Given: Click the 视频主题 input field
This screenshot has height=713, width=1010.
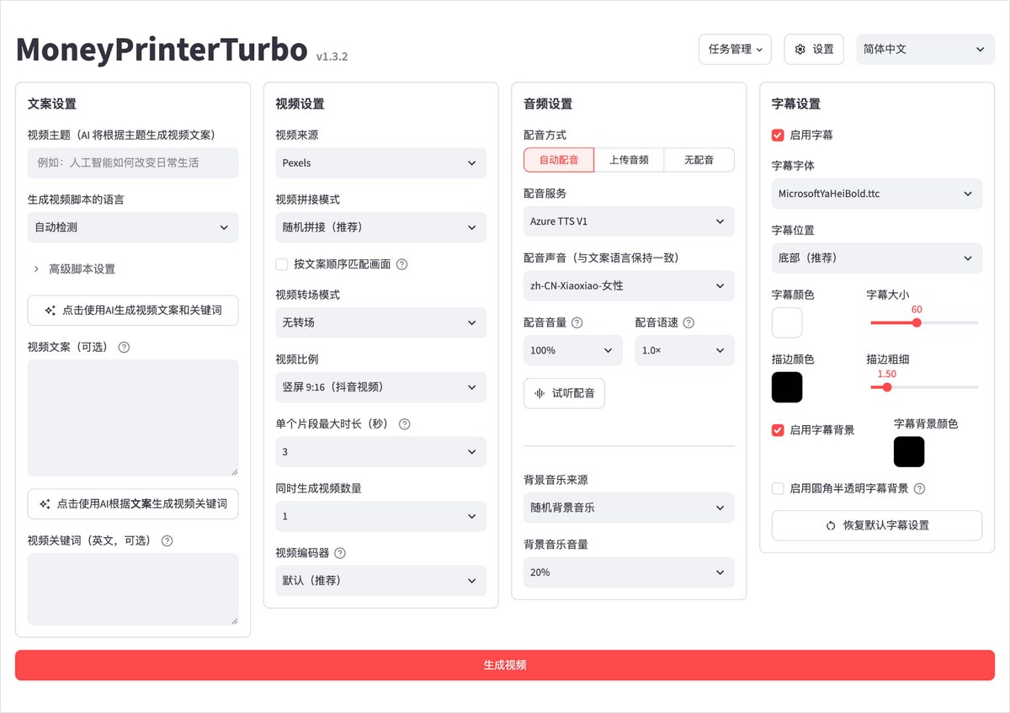Looking at the screenshot, I should [133, 163].
